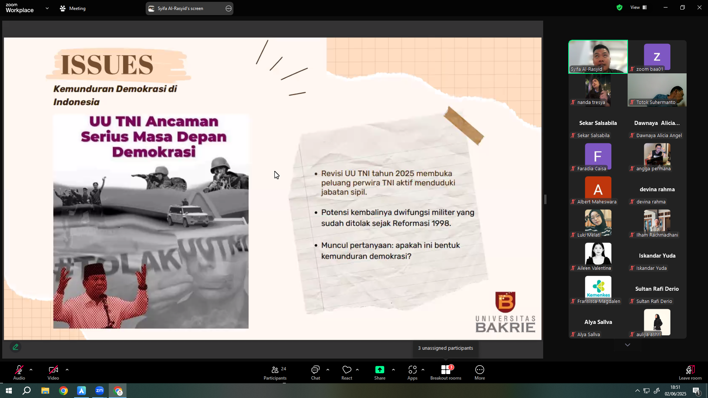Open the annotation pencil tool
The height and width of the screenshot is (398, 708).
pyautogui.click(x=15, y=347)
